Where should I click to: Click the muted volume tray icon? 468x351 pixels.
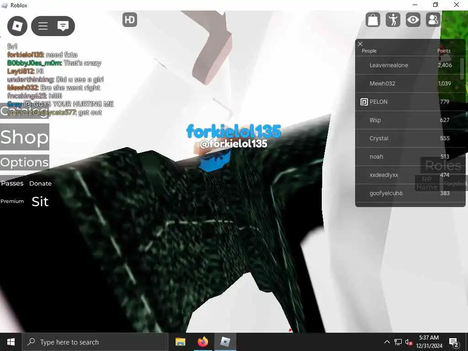pyautogui.click(x=409, y=342)
